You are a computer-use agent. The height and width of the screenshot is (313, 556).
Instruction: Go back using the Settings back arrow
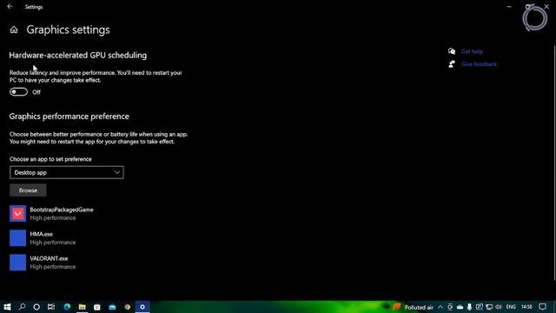pos(10,7)
